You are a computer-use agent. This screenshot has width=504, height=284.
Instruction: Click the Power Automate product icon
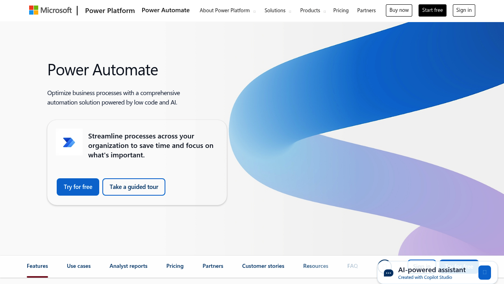[69, 142]
